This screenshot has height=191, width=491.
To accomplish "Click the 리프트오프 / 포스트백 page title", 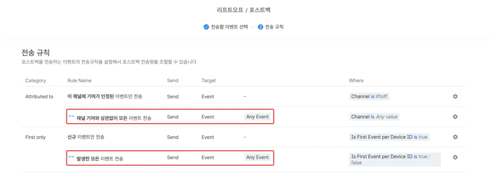I will coord(246,10).
